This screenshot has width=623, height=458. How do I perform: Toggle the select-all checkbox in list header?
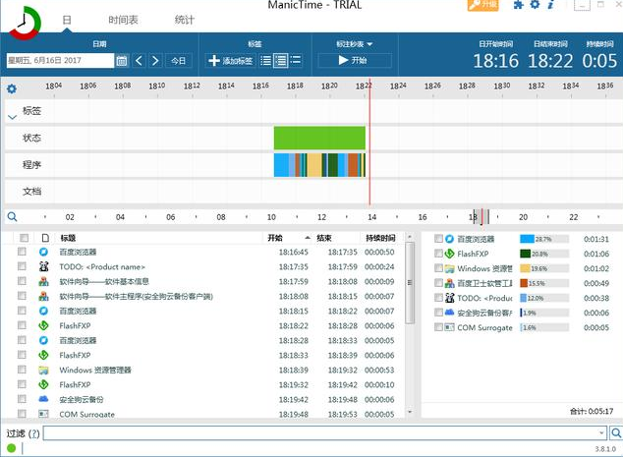click(x=23, y=238)
